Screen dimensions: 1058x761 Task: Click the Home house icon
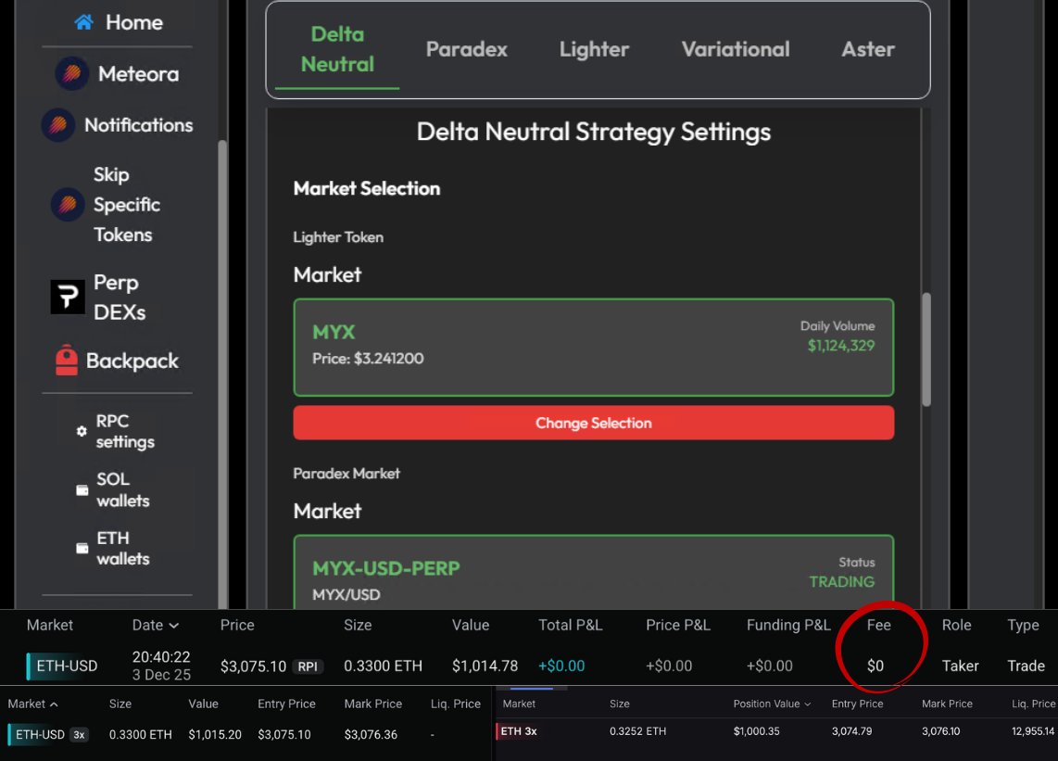(x=83, y=22)
